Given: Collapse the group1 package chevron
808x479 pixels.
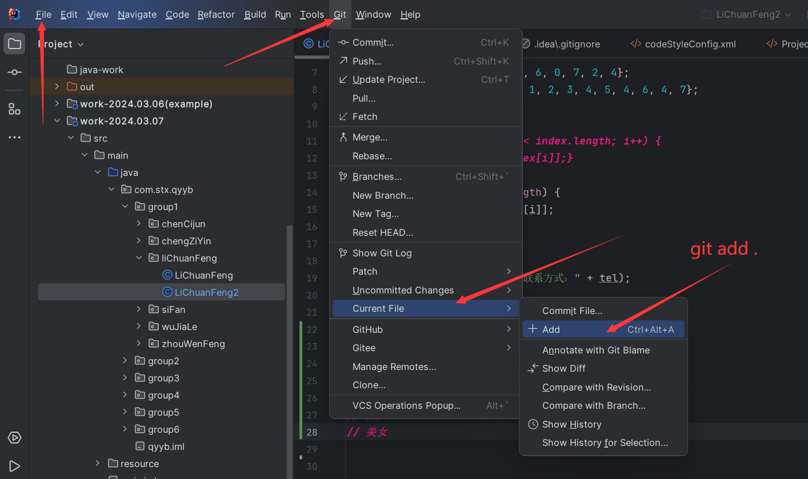Looking at the screenshot, I should [125, 207].
